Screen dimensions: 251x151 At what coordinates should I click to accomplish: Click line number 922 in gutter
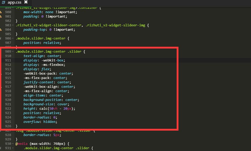coord(8,109)
